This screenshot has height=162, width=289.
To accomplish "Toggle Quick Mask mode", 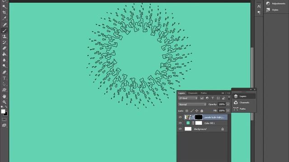I will pos(4,119).
